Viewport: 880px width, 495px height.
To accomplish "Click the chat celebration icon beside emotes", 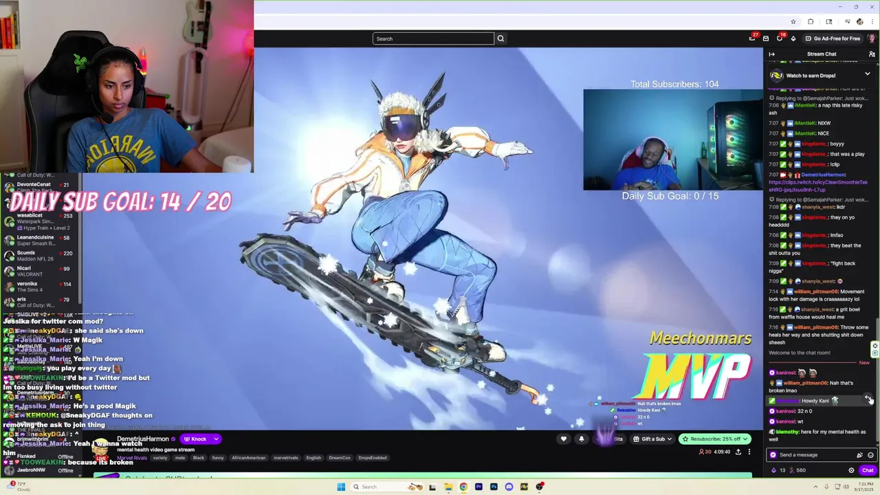I will (x=859, y=454).
